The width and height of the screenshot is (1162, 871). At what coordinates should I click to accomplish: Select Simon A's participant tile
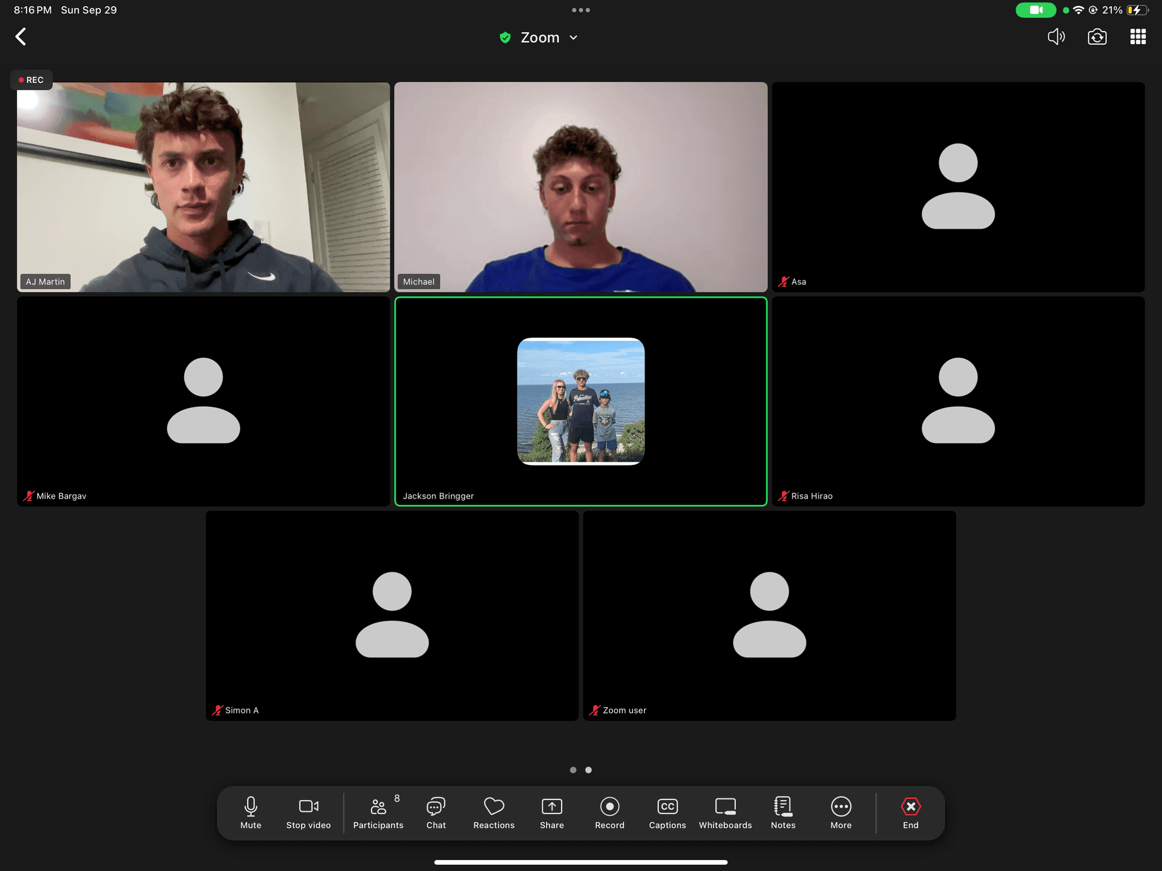click(x=392, y=616)
